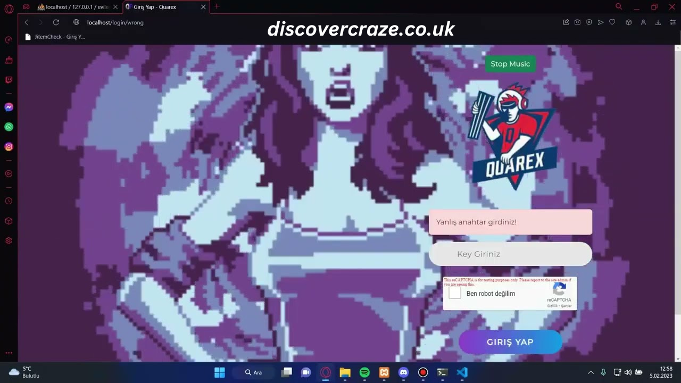Open Spotify from the taskbar
Screen dimensions: 681x383
pos(364,372)
